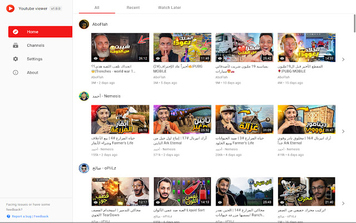Click '419k • 6 days ago' video stats
Viewport: 356px width, 223px height.
[x=291, y=155]
